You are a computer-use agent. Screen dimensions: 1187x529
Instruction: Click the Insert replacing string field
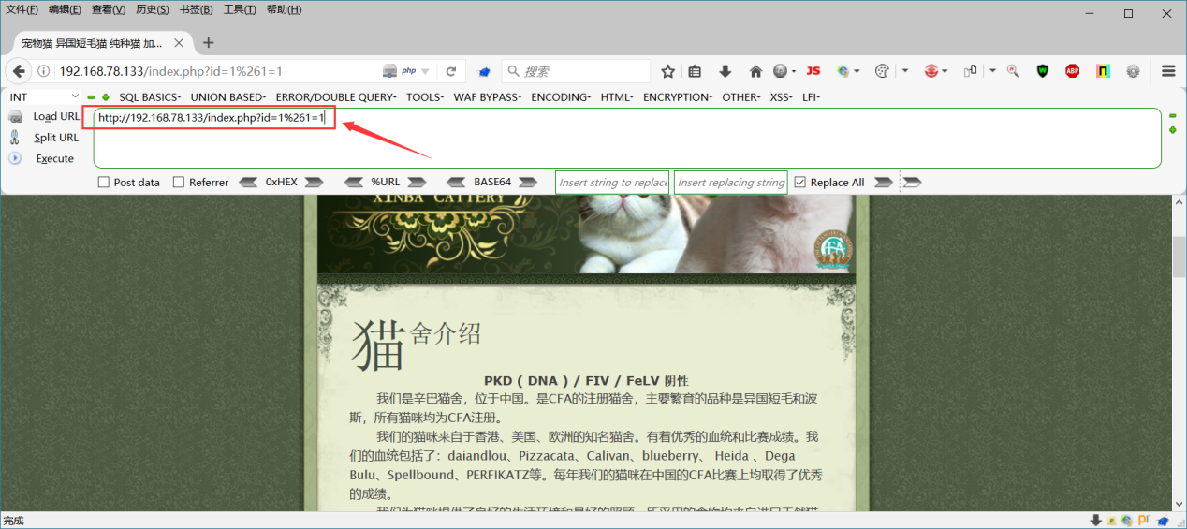730,183
